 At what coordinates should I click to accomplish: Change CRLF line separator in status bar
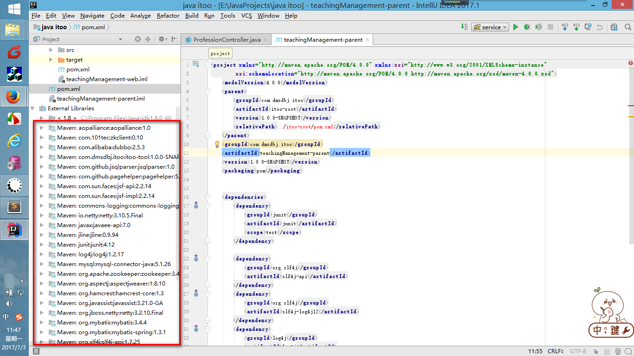click(556, 351)
